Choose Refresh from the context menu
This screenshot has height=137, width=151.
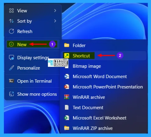[x=33, y=31]
